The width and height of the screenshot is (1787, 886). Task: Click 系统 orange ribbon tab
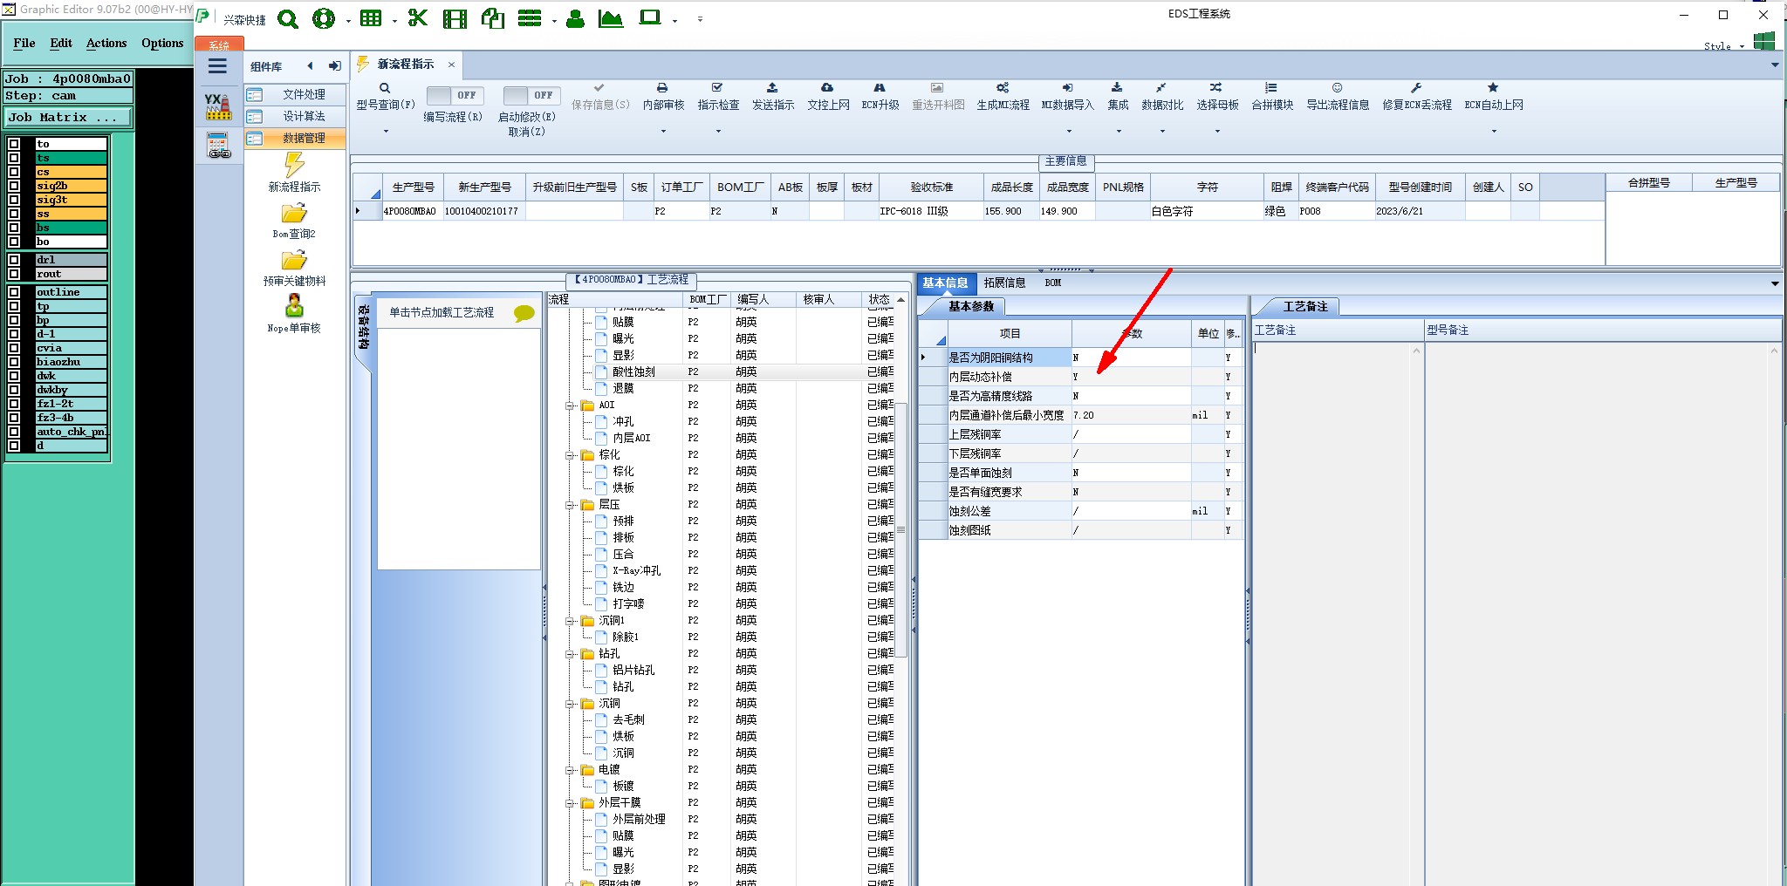[x=219, y=44]
